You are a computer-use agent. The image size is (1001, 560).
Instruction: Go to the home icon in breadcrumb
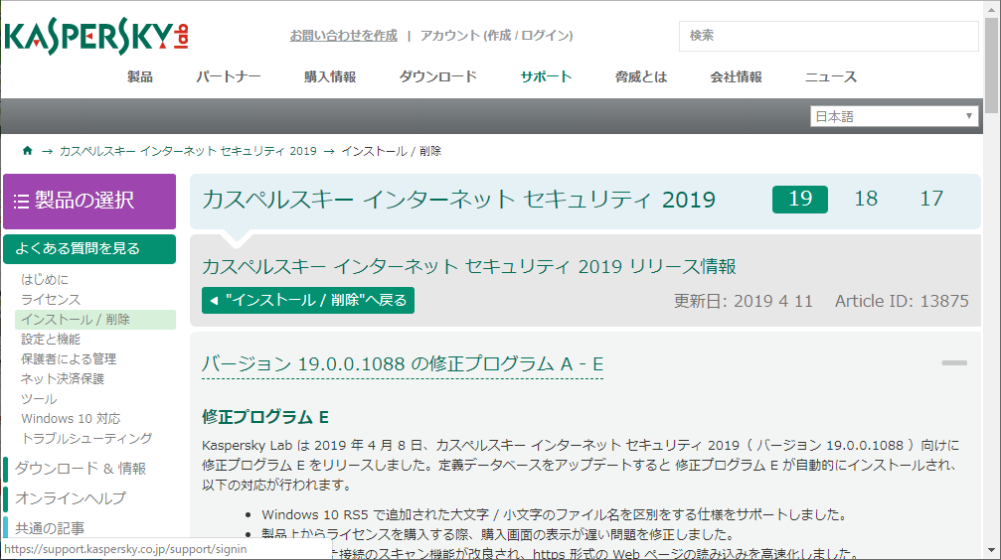(27, 151)
